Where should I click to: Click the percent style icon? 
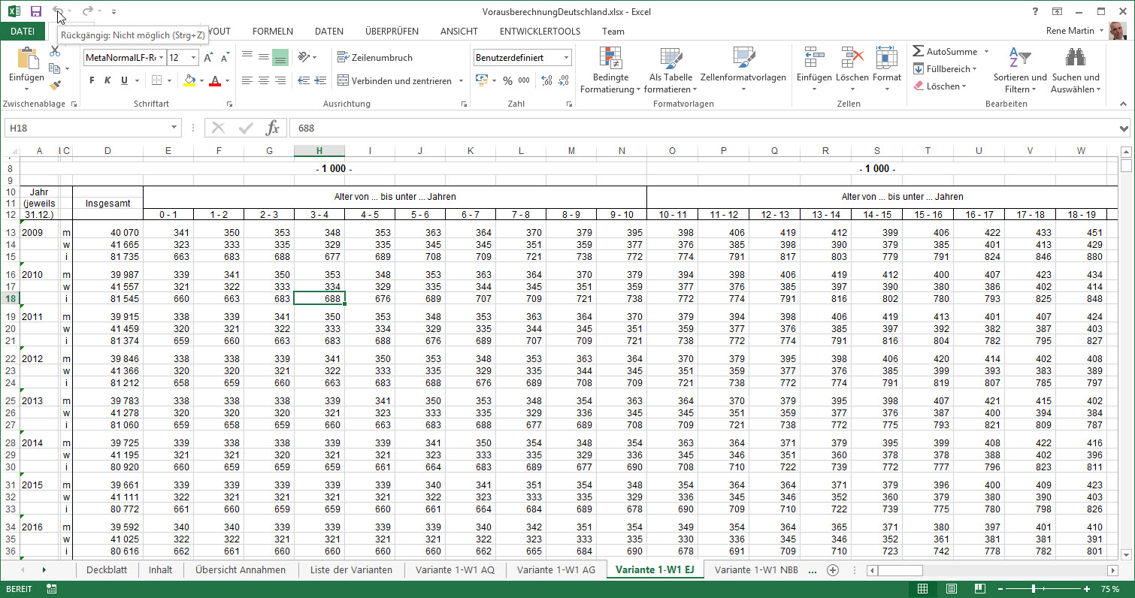click(507, 81)
